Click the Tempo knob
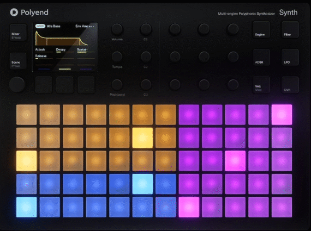Screen dimensions: 311x231 coord(117,57)
